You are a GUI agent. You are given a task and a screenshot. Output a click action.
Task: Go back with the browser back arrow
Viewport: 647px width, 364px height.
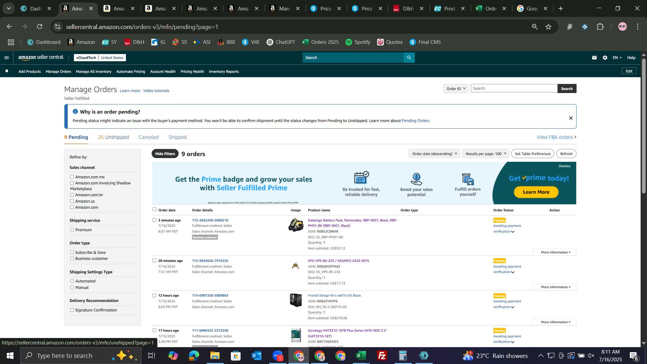tap(9, 27)
